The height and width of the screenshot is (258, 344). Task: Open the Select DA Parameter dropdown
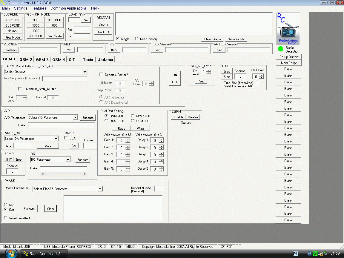click(x=56, y=139)
